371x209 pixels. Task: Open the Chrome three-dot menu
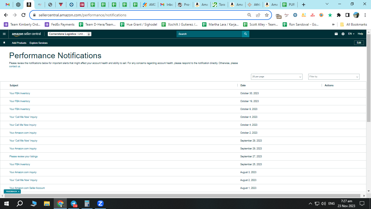click(365, 15)
